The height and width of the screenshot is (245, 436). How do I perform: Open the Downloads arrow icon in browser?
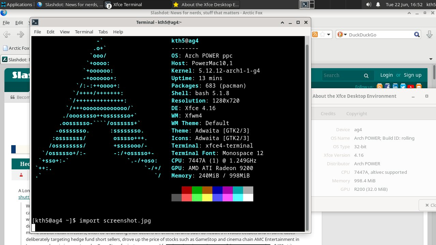(x=429, y=34)
